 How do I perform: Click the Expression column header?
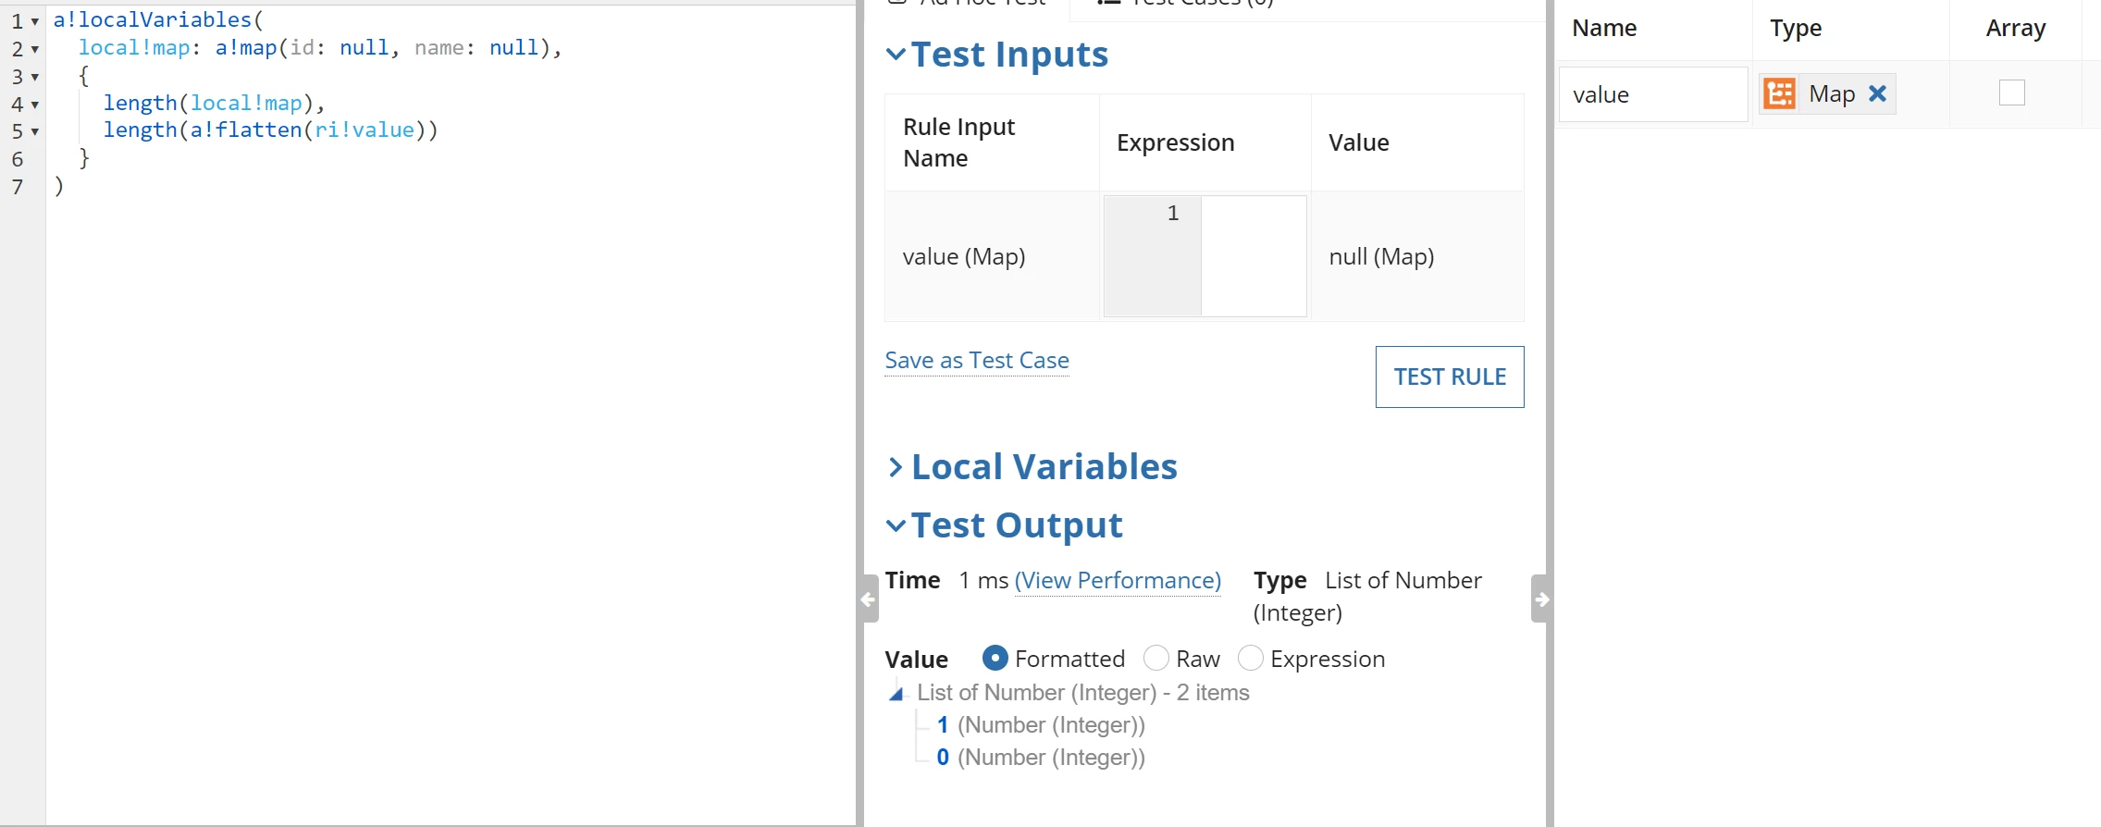pyautogui.click(x=1175, y=142)
